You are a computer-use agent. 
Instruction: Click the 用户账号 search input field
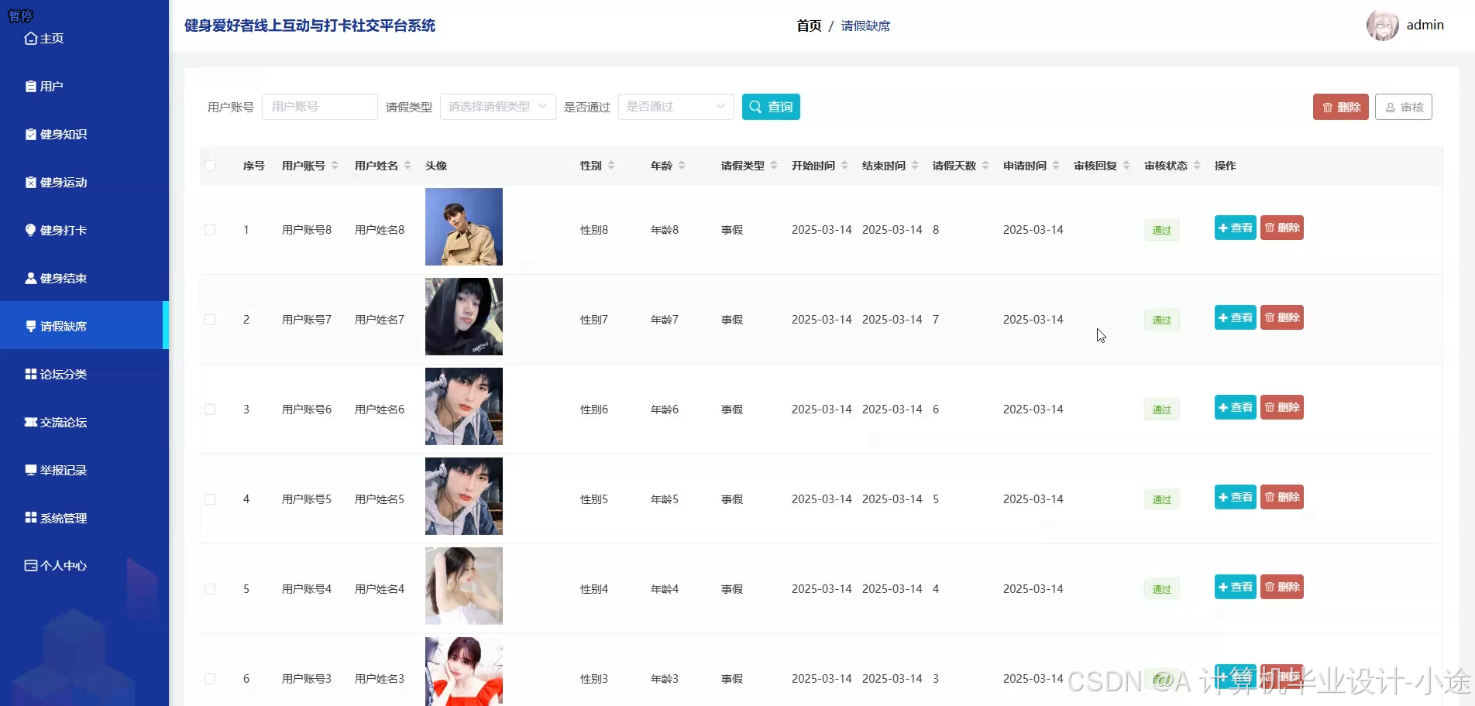point(318,107)
